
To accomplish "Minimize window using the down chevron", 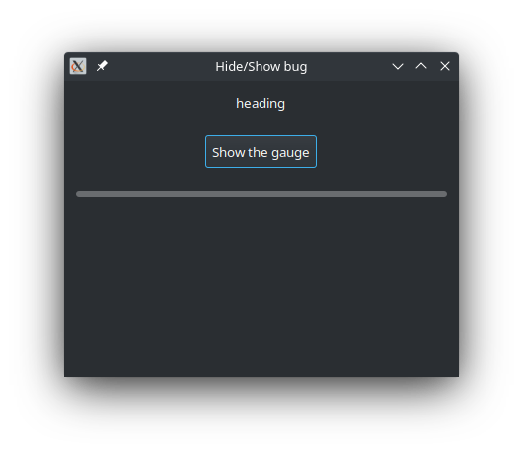I will pyautogui.click(x=398, y=66).
